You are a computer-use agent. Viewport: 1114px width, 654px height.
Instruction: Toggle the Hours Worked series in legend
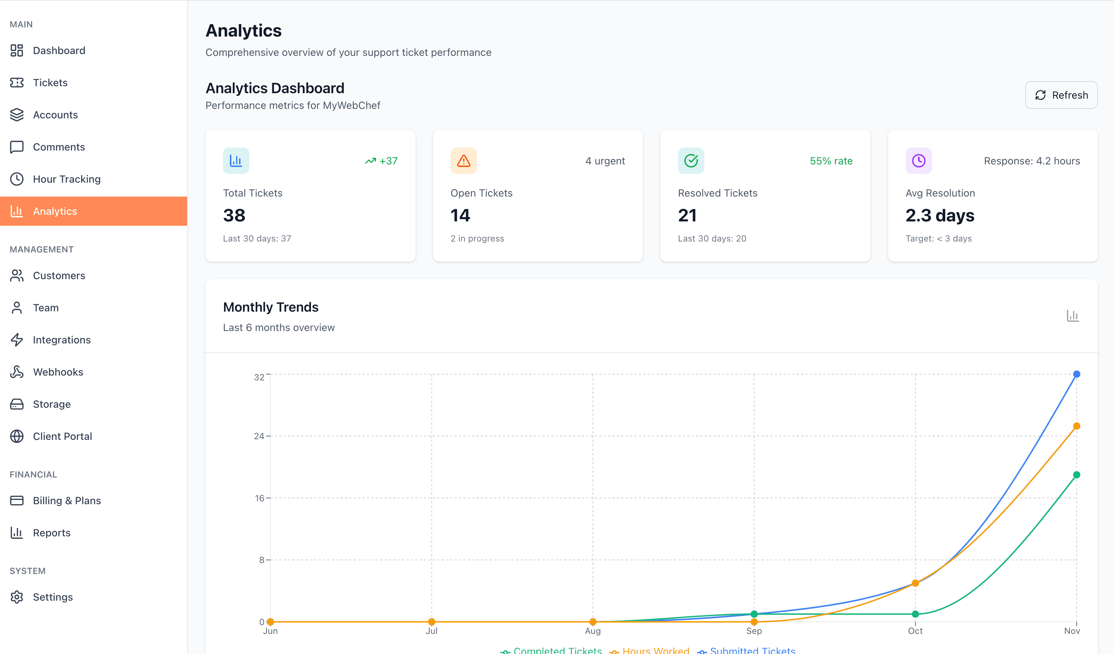point(650,650)
